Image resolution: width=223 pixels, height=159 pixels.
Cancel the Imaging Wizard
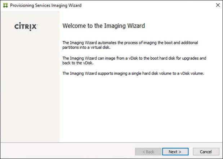pos(206,151)
